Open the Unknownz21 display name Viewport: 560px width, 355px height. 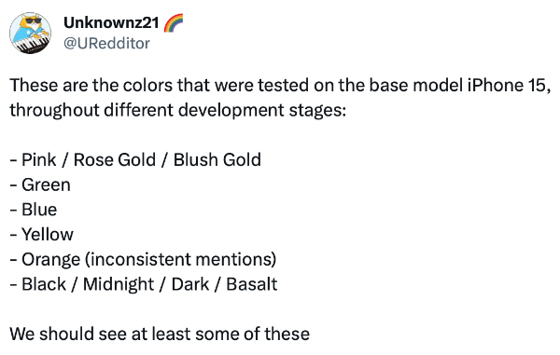click(x=111, y=22)
